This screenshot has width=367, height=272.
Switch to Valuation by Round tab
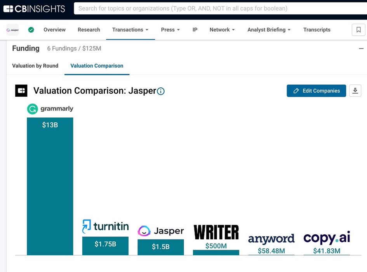(35, 66)
